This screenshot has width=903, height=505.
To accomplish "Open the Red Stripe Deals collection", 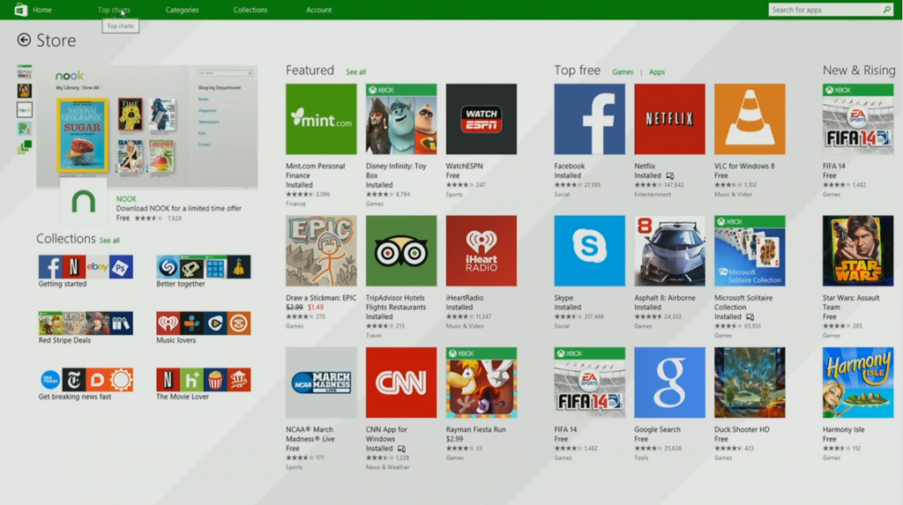I will pyautogui.click(x=86, y=328).
